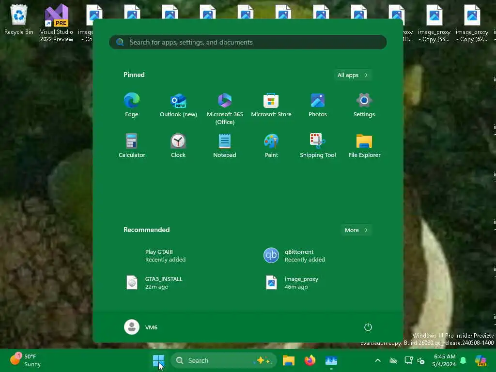Click the Power button
The image size is (496, 372).
pos(368,327)
